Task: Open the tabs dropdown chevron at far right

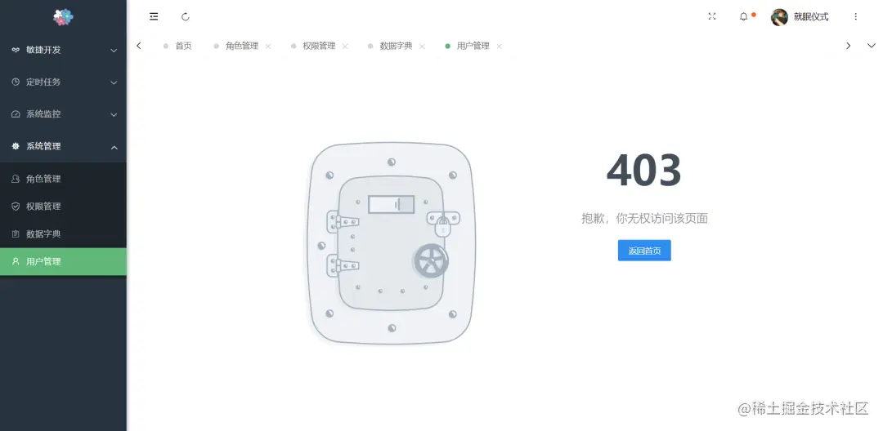Action: coord(872,46)
